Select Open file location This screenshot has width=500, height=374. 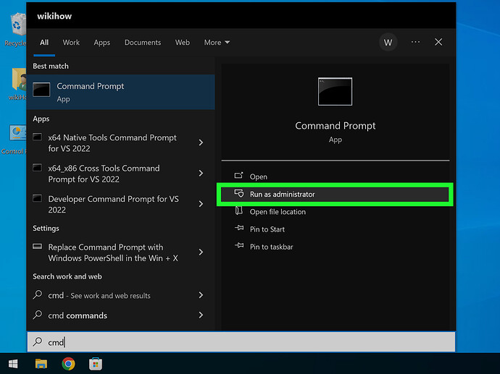(278, 212)
